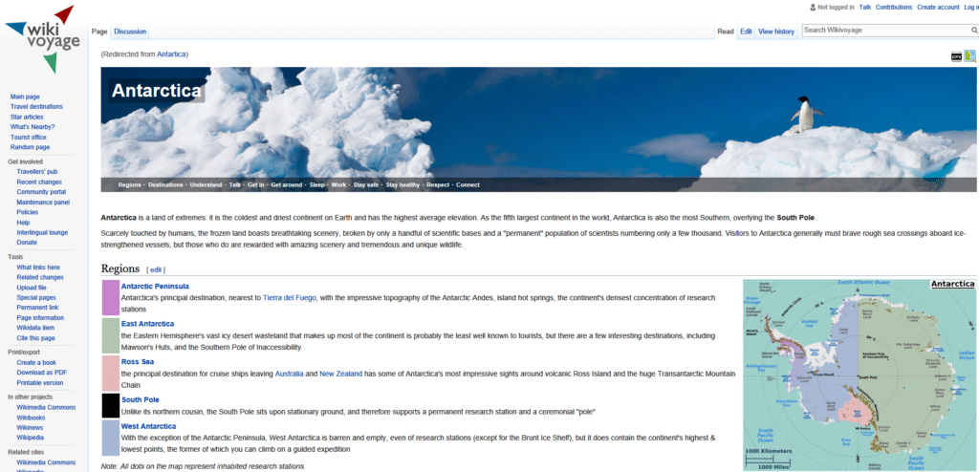Open the View history tab
The height and width of the screenshot is (472, 979).
point(776,32)
